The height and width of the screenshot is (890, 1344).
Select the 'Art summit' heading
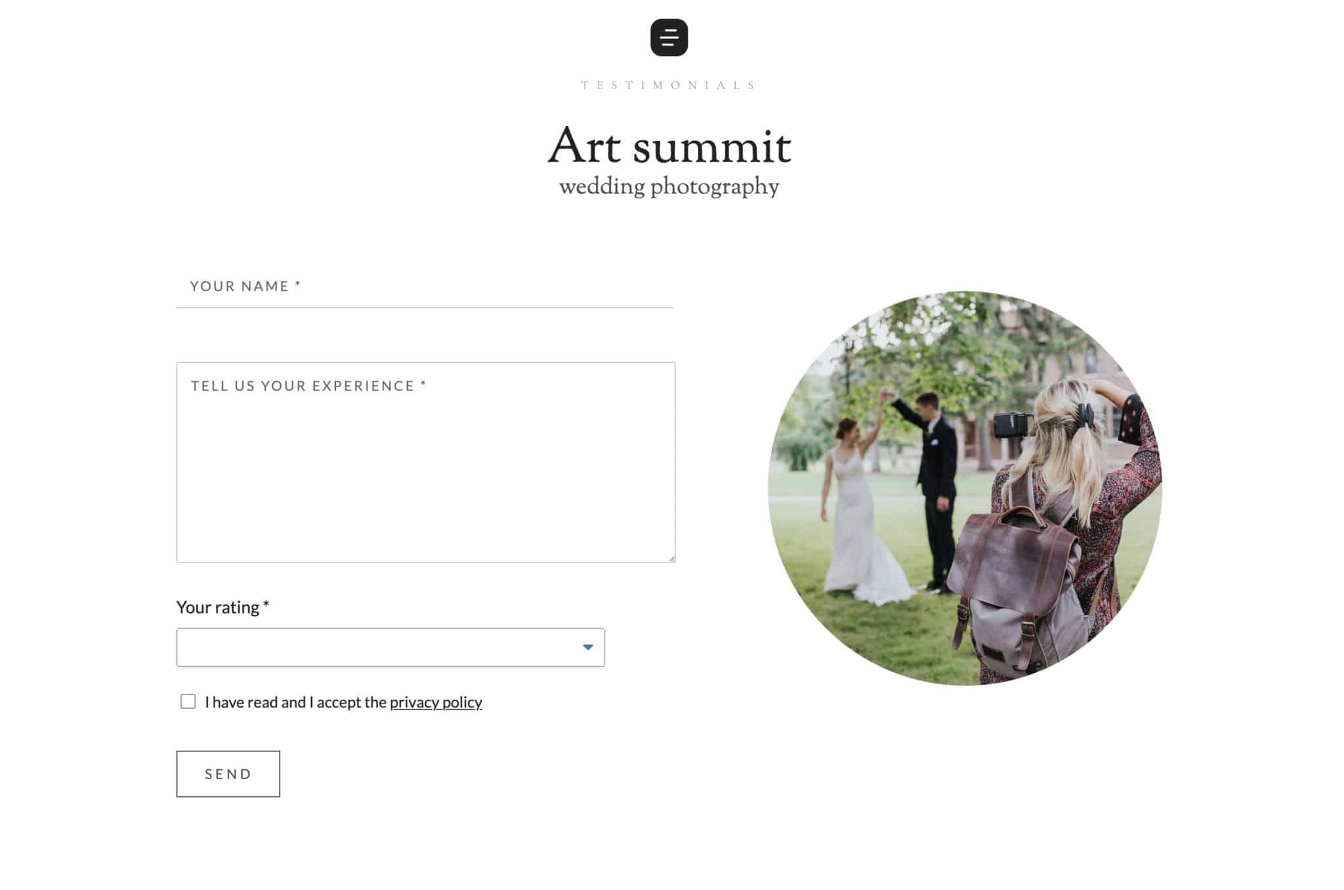coord(669,146)
